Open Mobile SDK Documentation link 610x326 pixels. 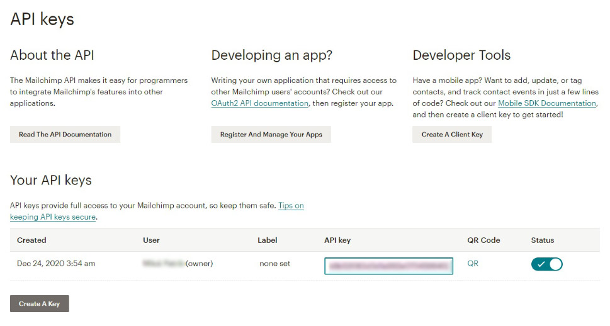pos(547,103)
